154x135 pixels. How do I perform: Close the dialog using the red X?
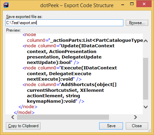click(x=144, y=4)
